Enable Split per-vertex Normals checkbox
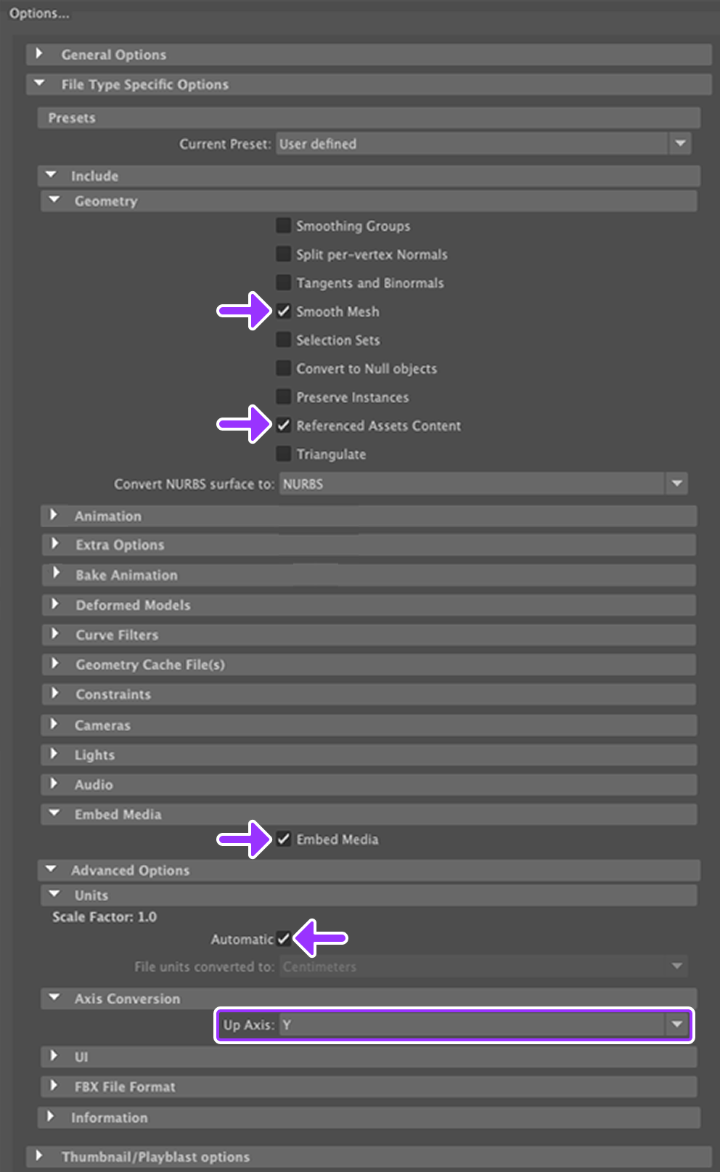This screenshot has width=720, height=1172. tap(284, 254)
